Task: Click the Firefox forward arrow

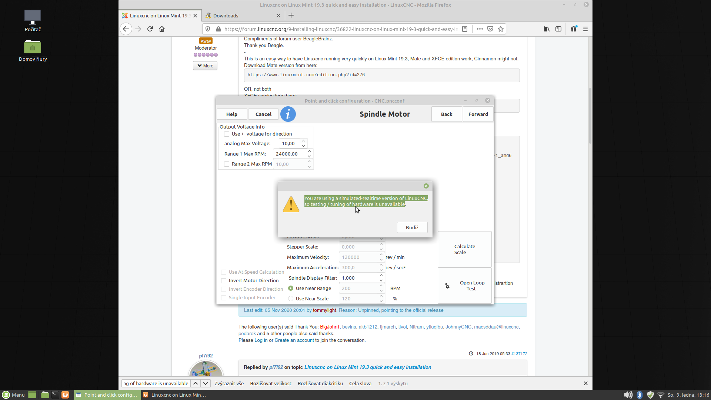Action: pos(138,29)
